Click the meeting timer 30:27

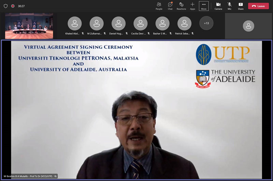tap(21, 6)
